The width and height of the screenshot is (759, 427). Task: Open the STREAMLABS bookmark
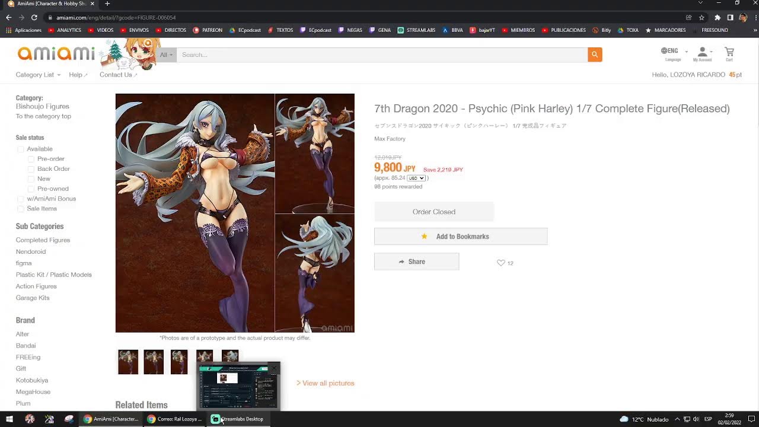[416, 30]
